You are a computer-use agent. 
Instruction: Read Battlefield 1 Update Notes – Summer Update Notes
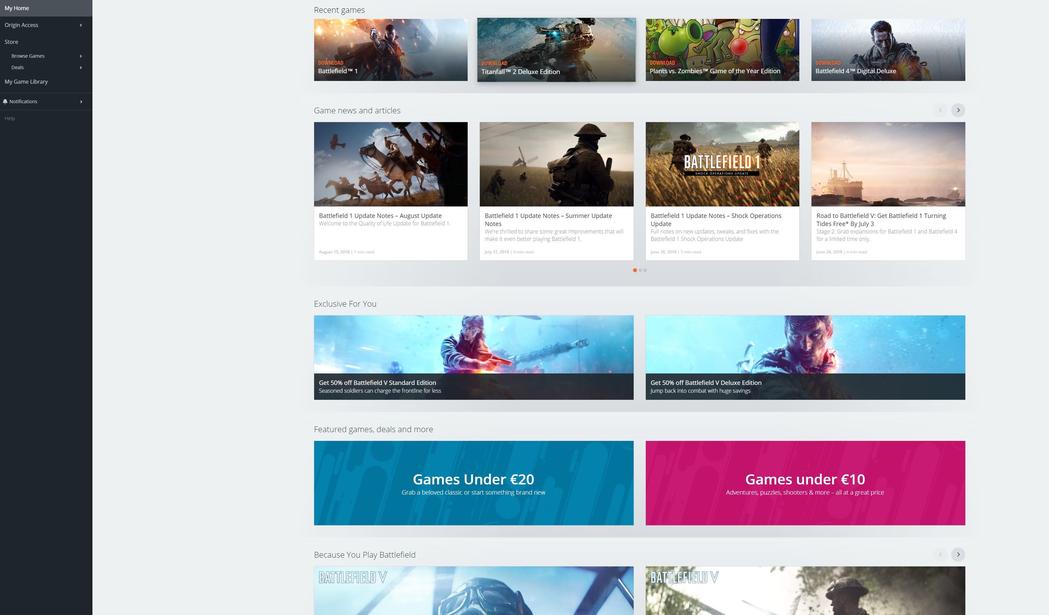tap(548, 220)
